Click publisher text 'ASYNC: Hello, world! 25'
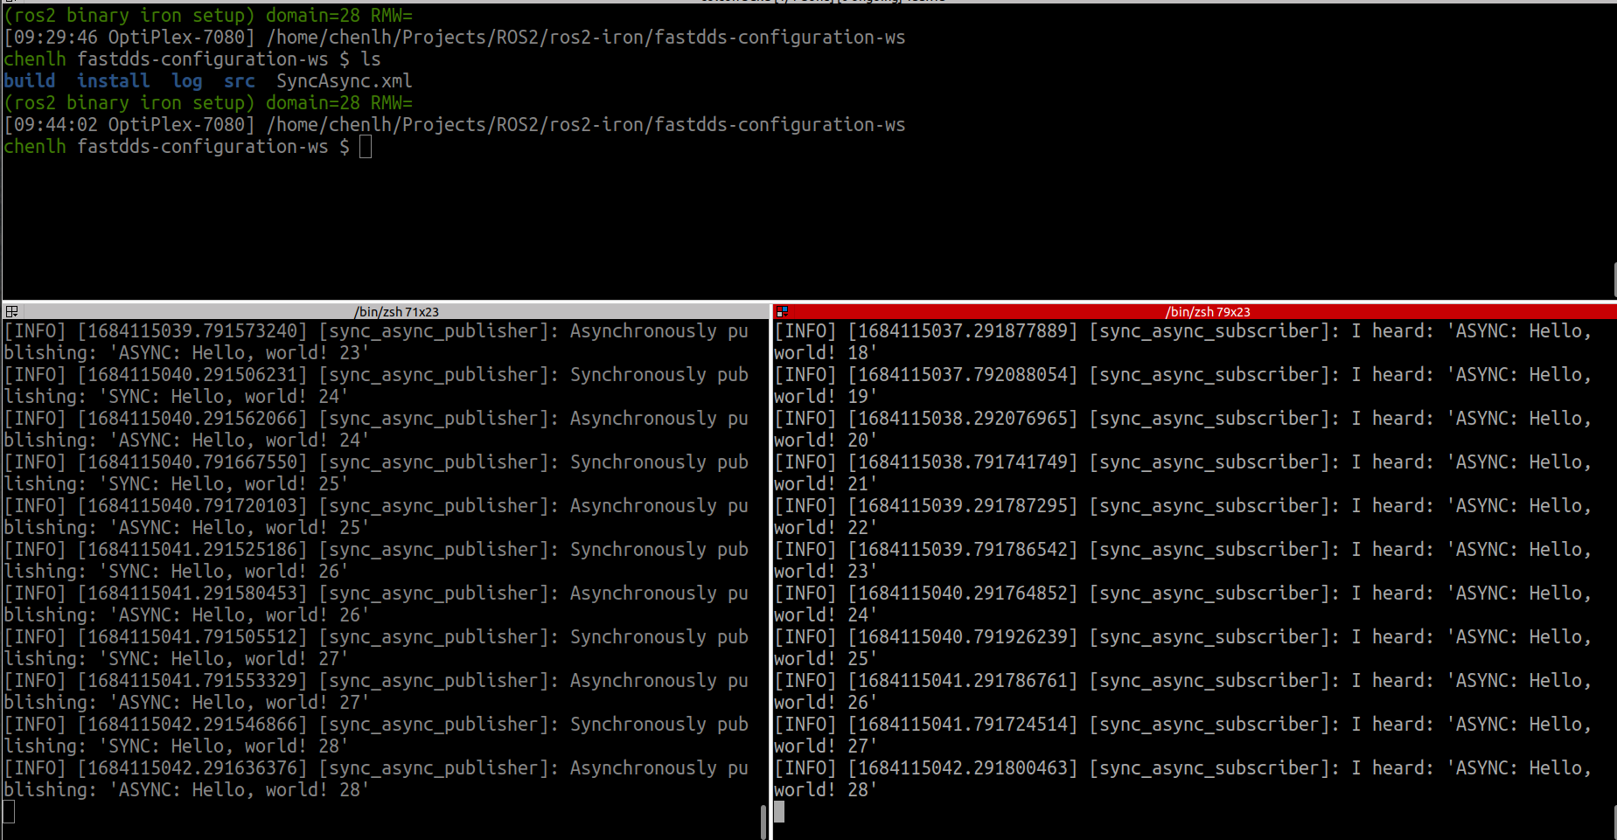This screenshot has height=840, width=1617. pos(240,528)
